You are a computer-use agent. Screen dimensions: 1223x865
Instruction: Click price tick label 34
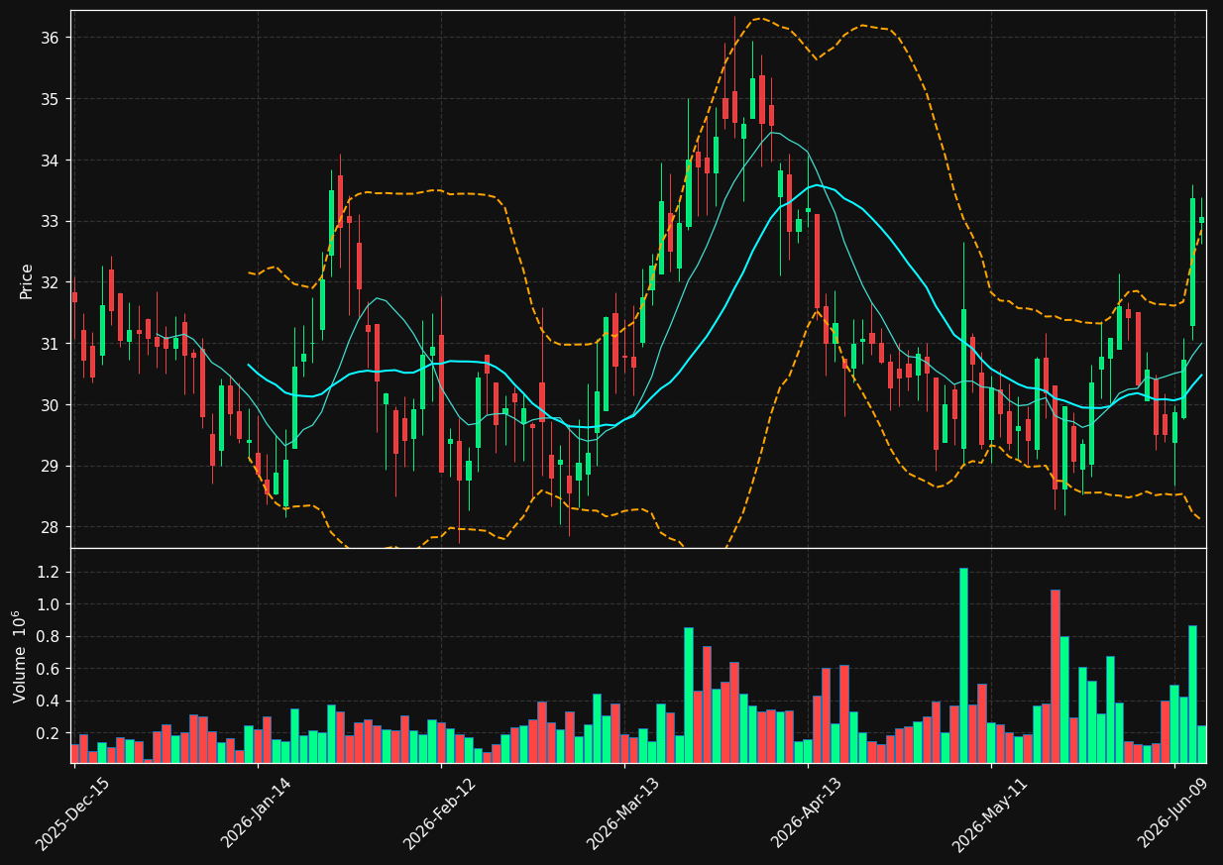[x=53, y=161]
